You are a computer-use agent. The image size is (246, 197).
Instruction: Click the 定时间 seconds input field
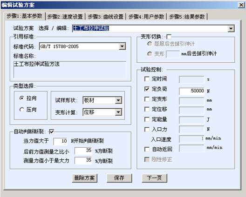point(191,79)
